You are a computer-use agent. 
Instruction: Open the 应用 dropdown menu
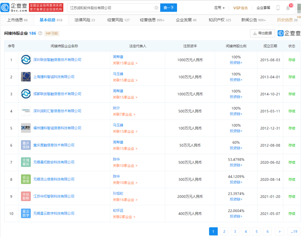point(219,8)
